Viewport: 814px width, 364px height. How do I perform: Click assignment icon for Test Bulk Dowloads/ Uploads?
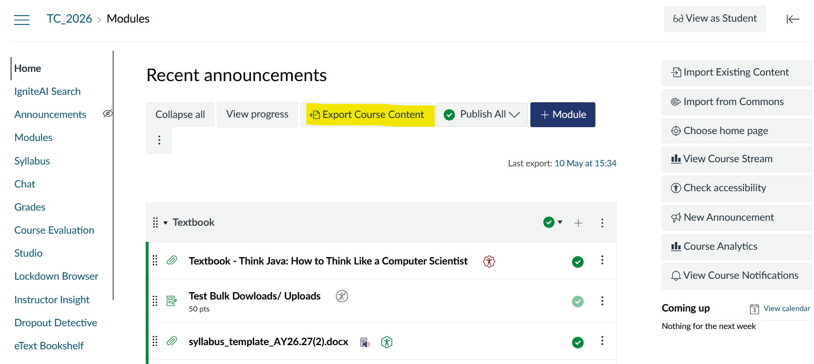click(172, 301)
